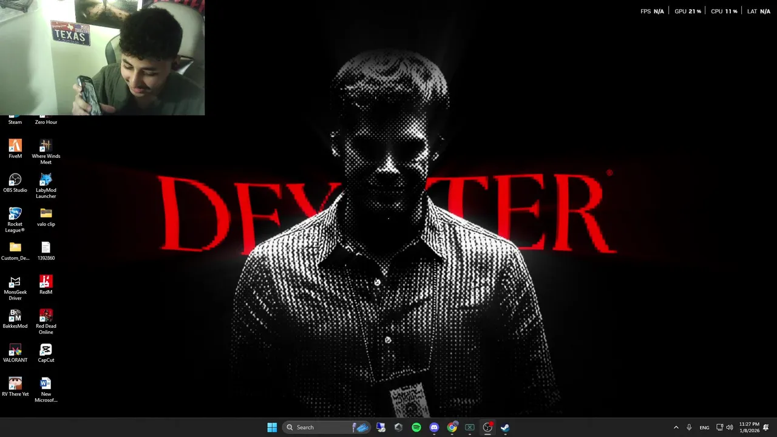
Task: Click the microphone tray icon
Action: point(689,427)
